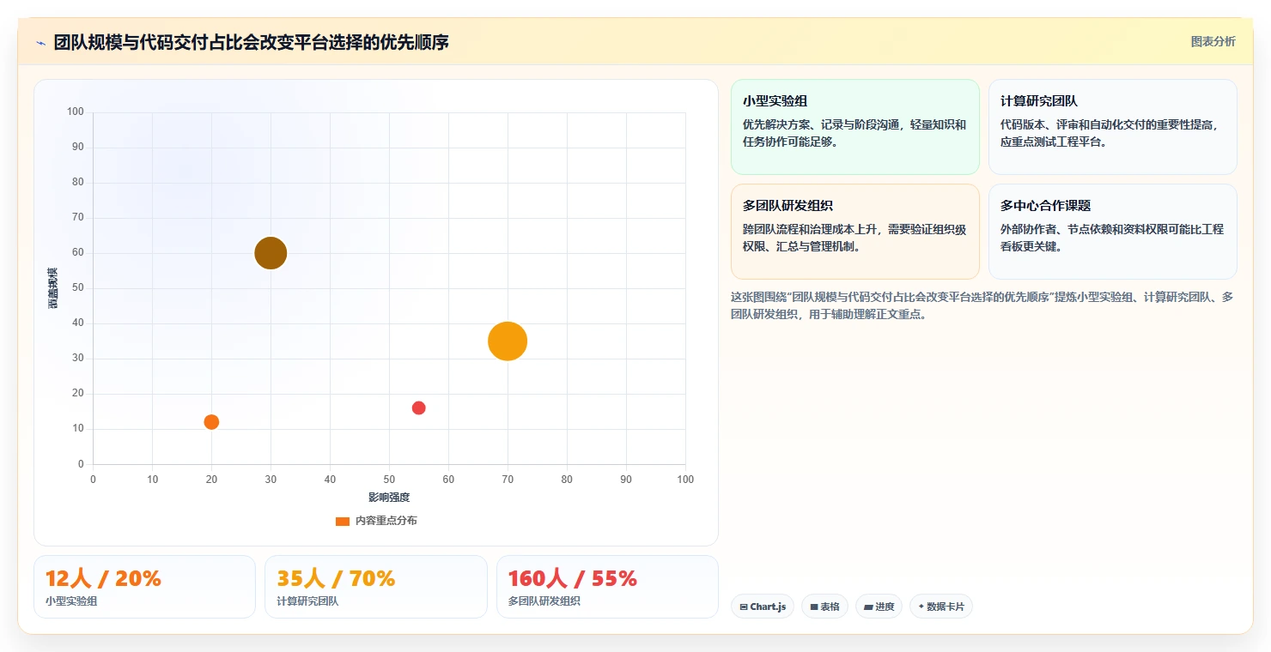Viewport: 1271px width, 652px height.
Task: Toggle the 内容重点分布 legend item
Action: pos(376,521)
